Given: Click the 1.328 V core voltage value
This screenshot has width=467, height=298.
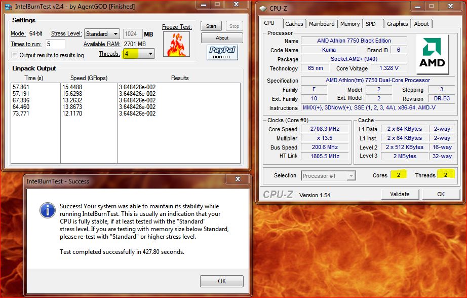Looking at the screenshot, I should tap(389, 68).
